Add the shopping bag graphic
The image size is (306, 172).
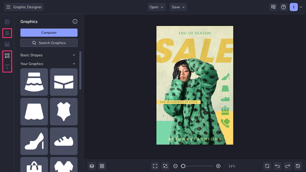coord(34,165)
